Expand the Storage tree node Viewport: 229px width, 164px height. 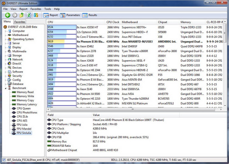(5, 56)
